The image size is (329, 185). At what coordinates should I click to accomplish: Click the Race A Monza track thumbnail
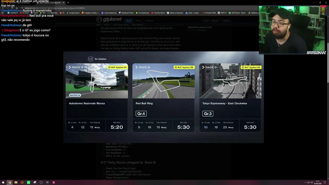(97, 81)
